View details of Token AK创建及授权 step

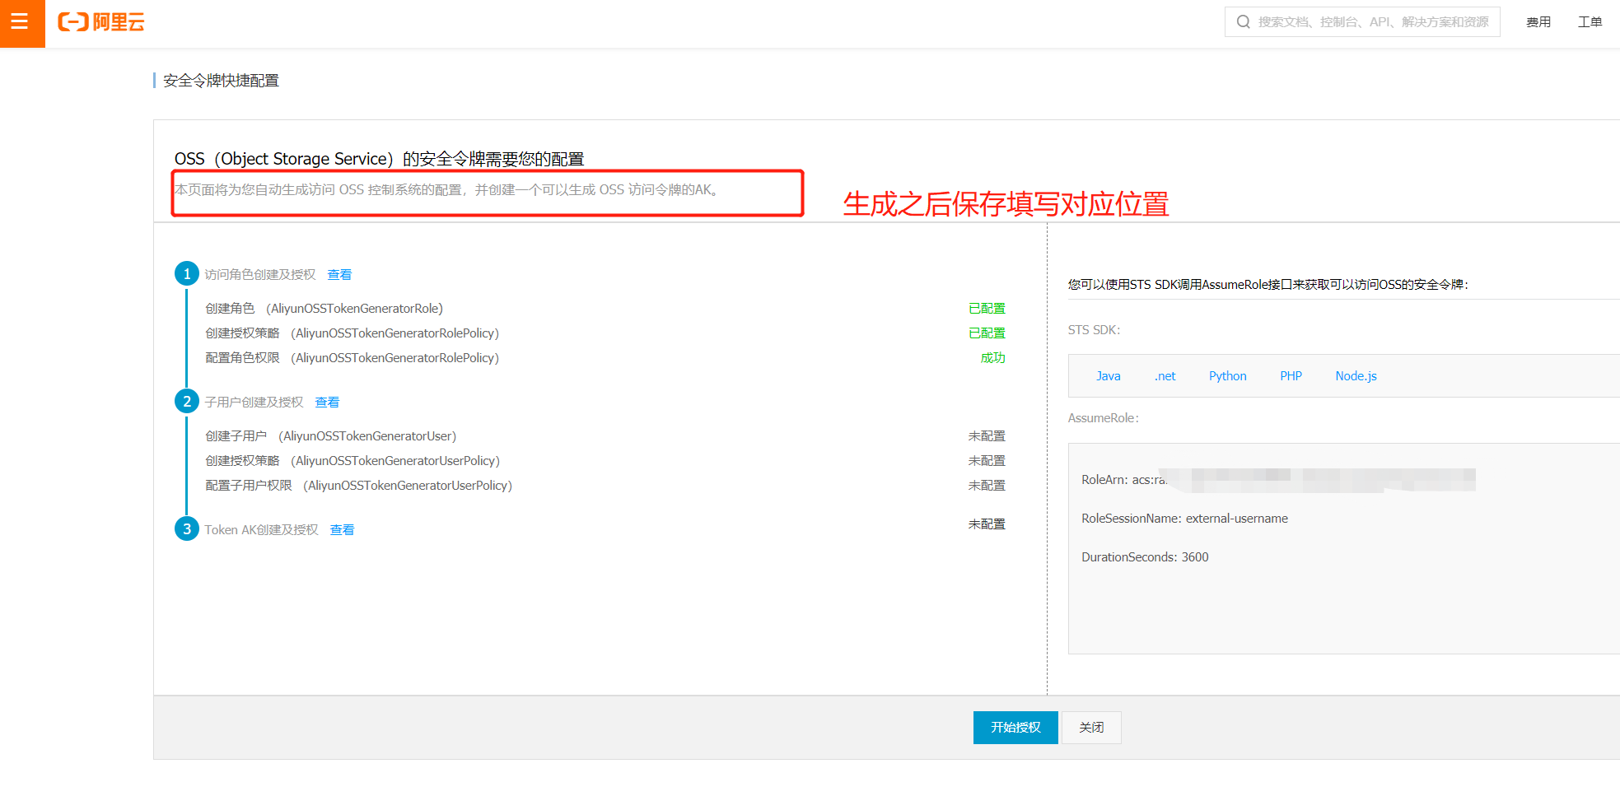pyautogui.click(x=342, y=530)
